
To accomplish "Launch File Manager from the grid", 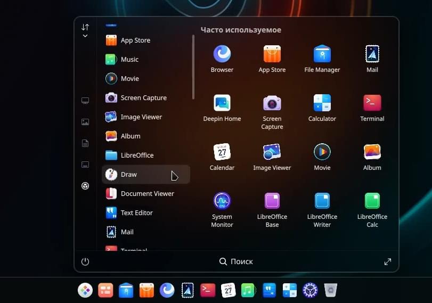I will point(322,59).
